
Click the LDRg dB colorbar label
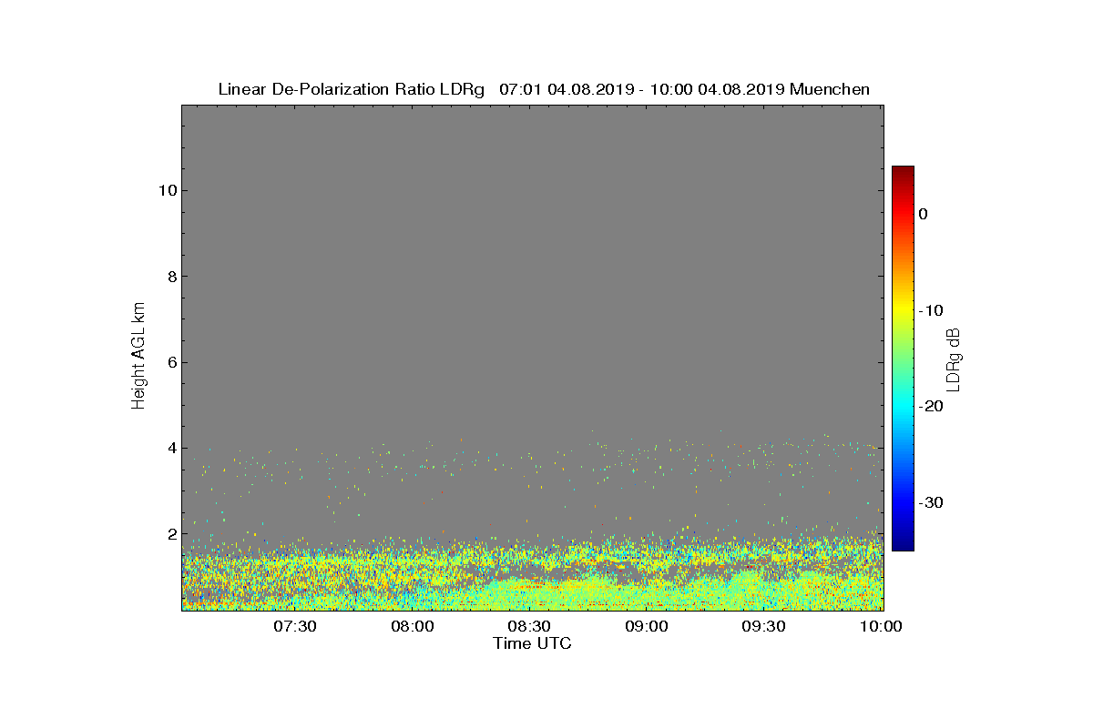point(954,359)
